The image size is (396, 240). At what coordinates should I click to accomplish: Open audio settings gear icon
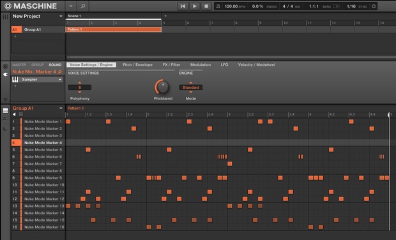pyautogui.click(x=374, y=6)
